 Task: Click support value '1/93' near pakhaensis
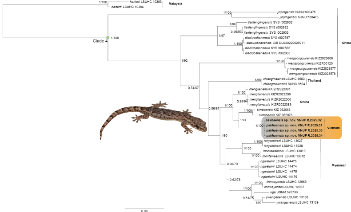[243, 120]
